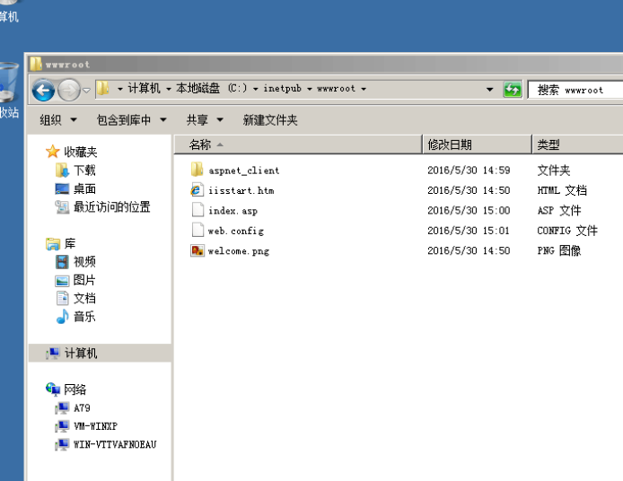Sort files by 名称 column header
The image size is (623, 481).
pos(200,144)
